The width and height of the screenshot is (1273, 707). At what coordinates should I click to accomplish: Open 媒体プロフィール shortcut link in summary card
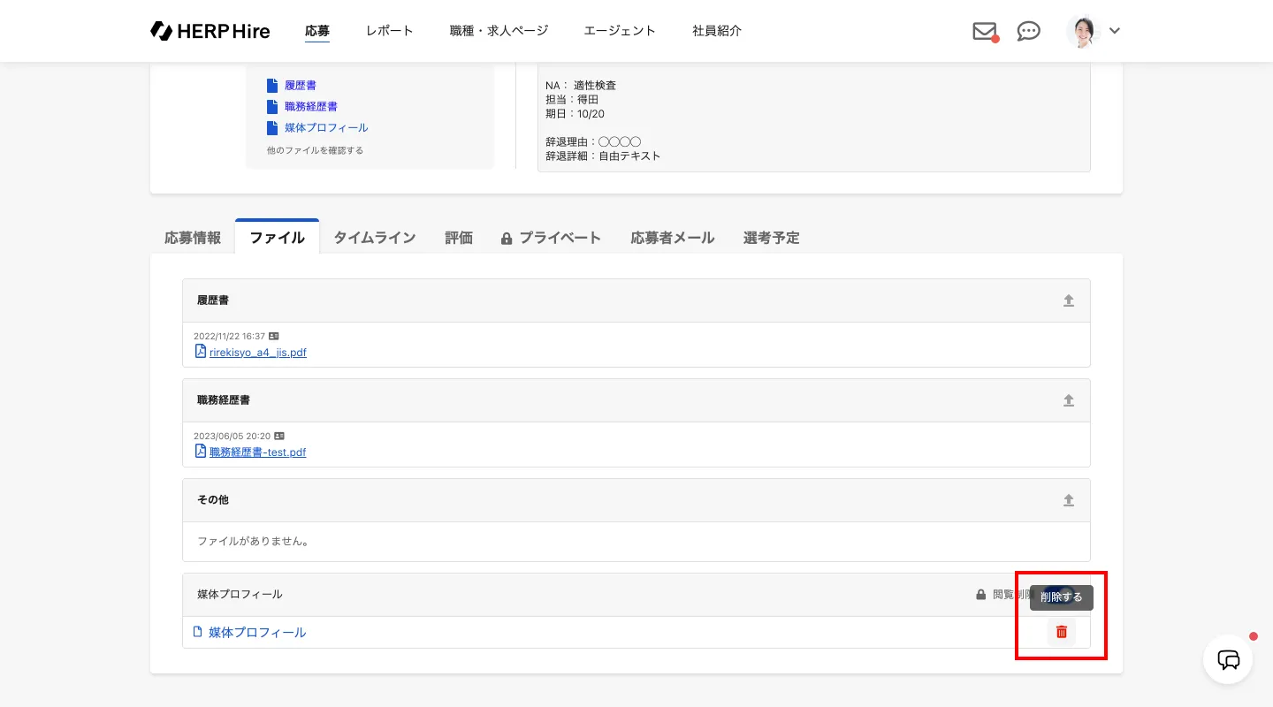coord(326,128)
